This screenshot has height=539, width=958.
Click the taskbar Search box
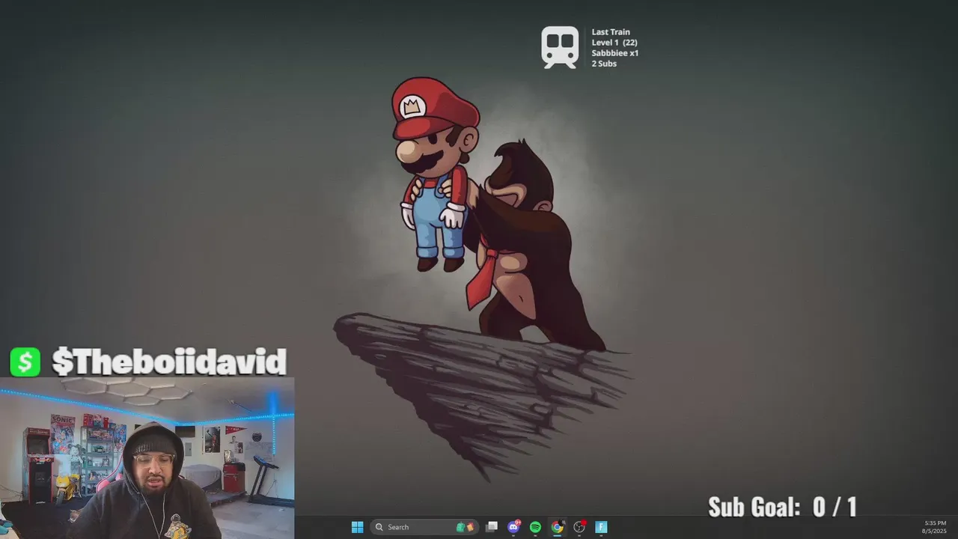(x=424, y=527)
